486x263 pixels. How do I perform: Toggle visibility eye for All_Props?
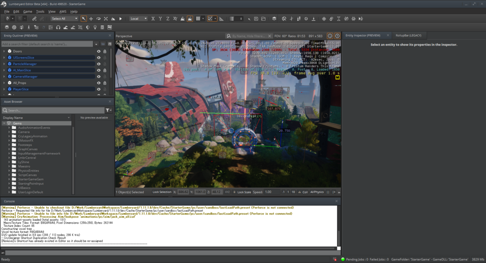coord(99,83)
